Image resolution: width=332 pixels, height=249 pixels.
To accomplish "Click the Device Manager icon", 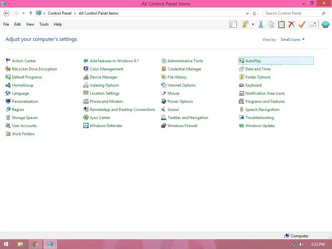I will click(x=86, y=77).
